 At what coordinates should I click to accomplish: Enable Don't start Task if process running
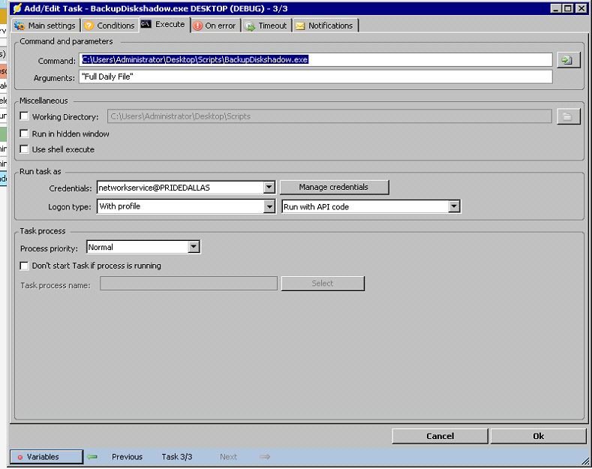click(x=25, y=266)
